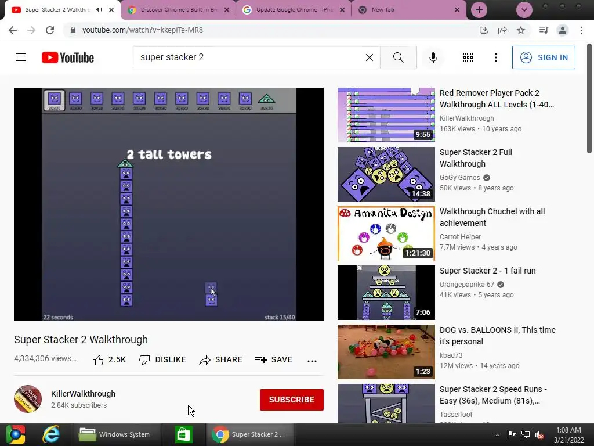Open YouTube settings three-dot menu

click(496, 57)
